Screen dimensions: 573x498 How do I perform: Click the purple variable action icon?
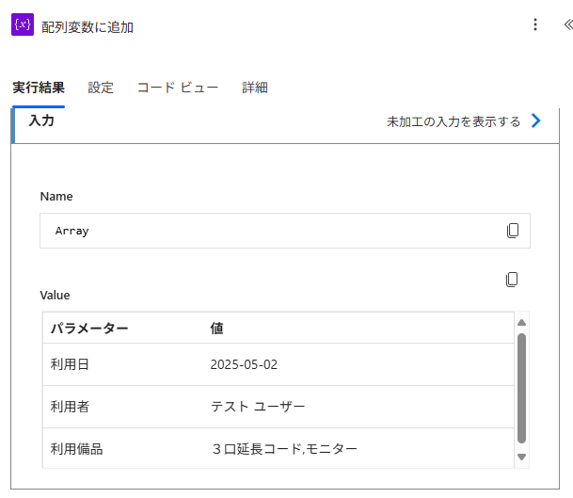coord(23,24)
